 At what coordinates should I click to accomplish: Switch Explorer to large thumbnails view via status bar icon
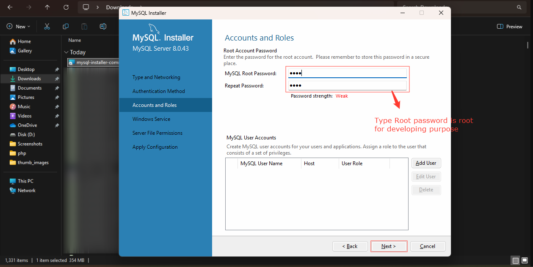[525, 260]
